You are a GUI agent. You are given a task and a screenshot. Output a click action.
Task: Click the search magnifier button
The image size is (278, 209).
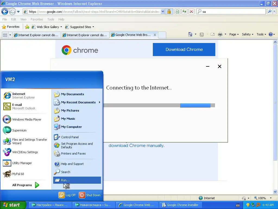pyautogui.click(x=270, y=11)
